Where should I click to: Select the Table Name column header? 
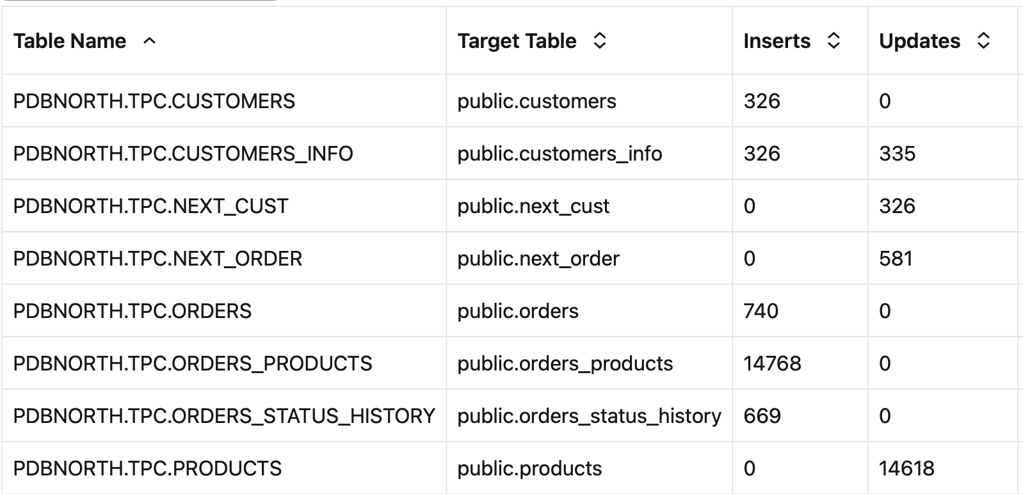coord(69,40)
